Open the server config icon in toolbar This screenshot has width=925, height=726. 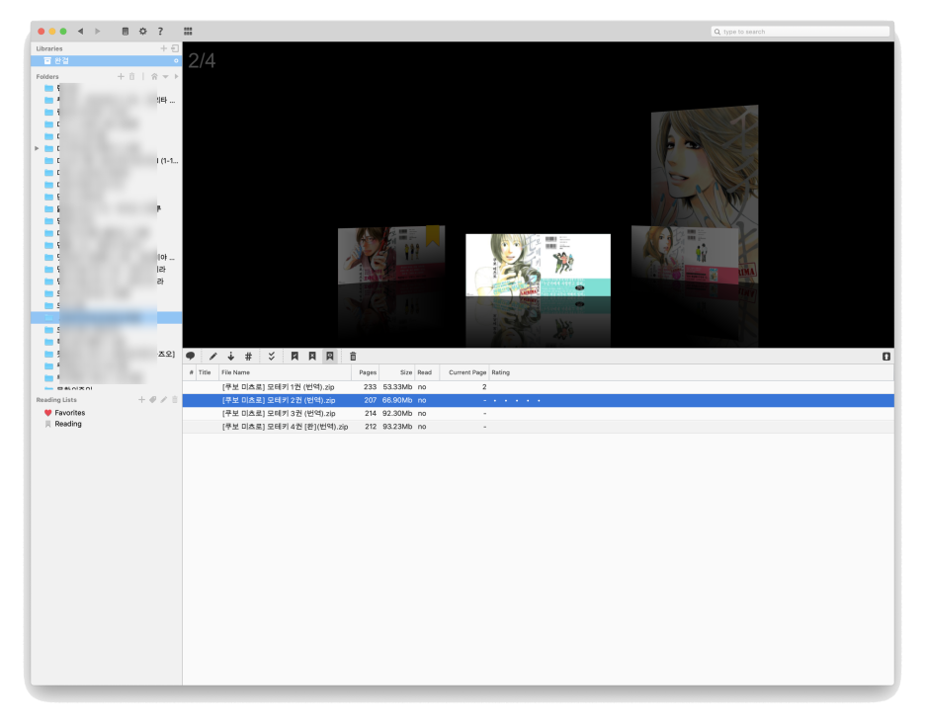click(x=125, y=32)
